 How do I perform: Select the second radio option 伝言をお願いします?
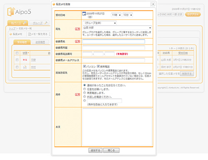point(84,89)
